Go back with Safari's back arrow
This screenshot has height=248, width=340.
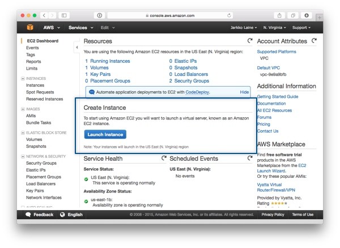[x=44, y=15]
